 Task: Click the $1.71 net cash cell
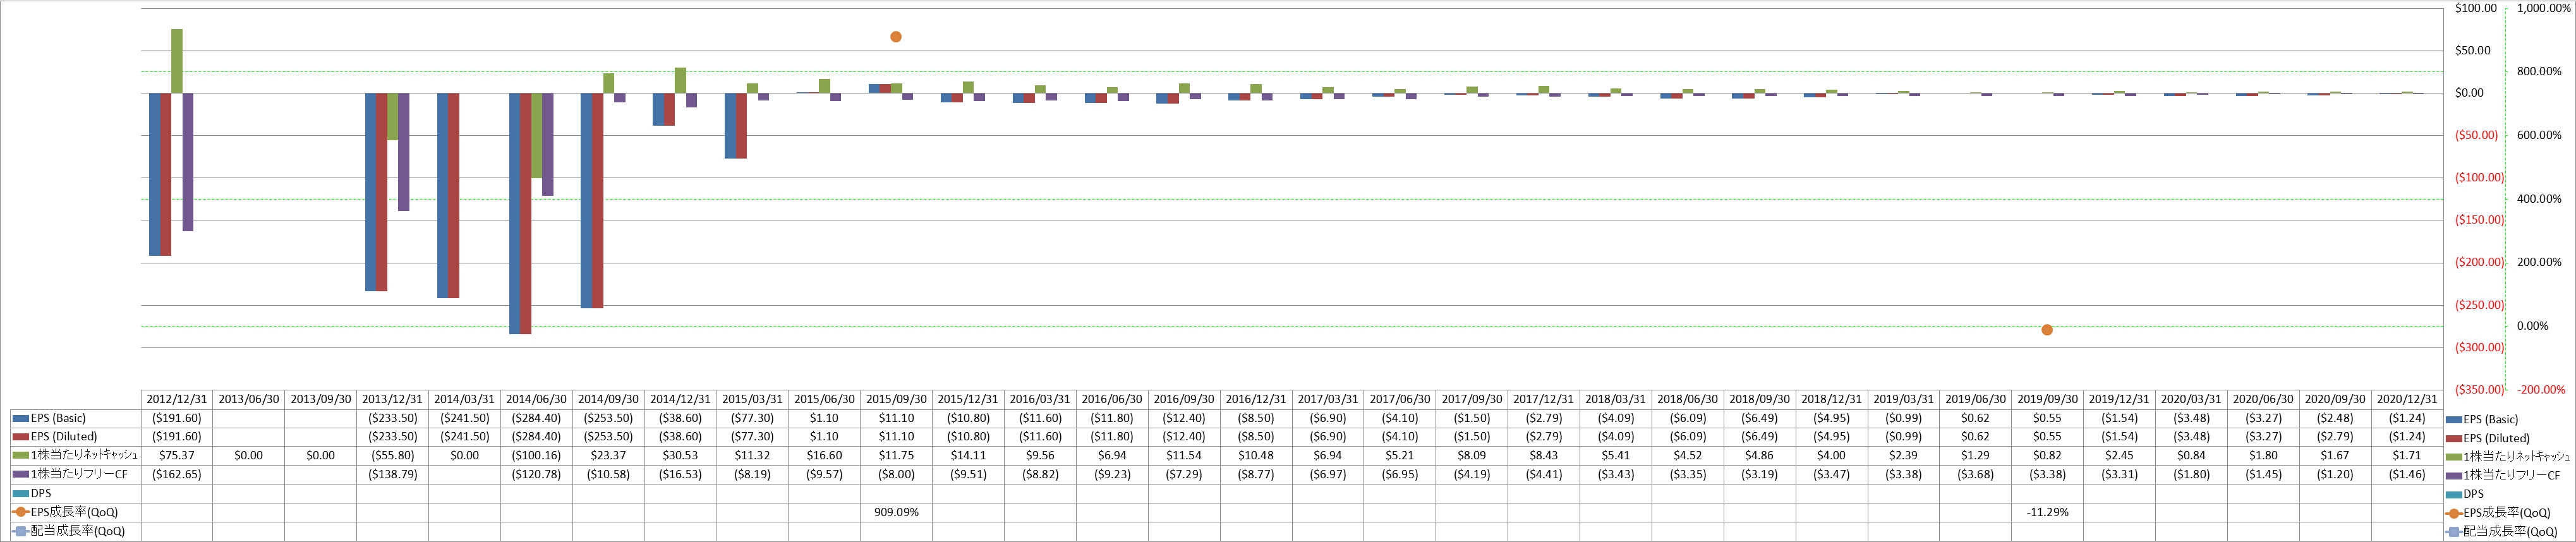pos(2407,455)
